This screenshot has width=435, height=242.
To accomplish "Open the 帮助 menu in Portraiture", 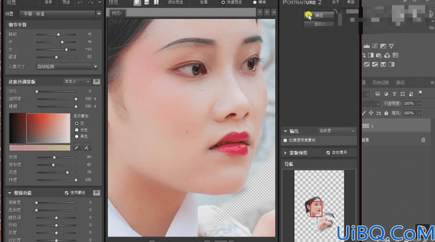I will [x=350, y=2].
